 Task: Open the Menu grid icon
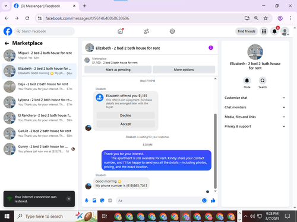click(264, 31)
